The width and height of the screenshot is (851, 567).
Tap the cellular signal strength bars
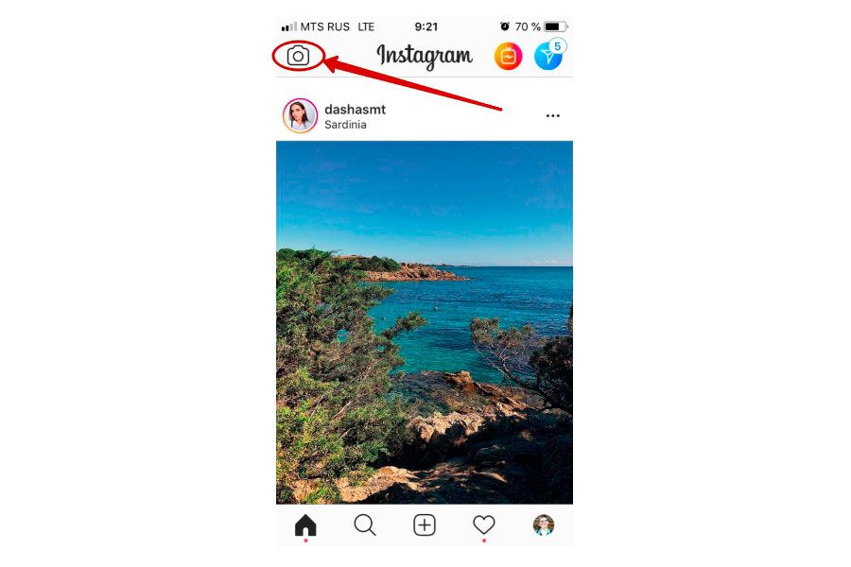coord(289,26)
